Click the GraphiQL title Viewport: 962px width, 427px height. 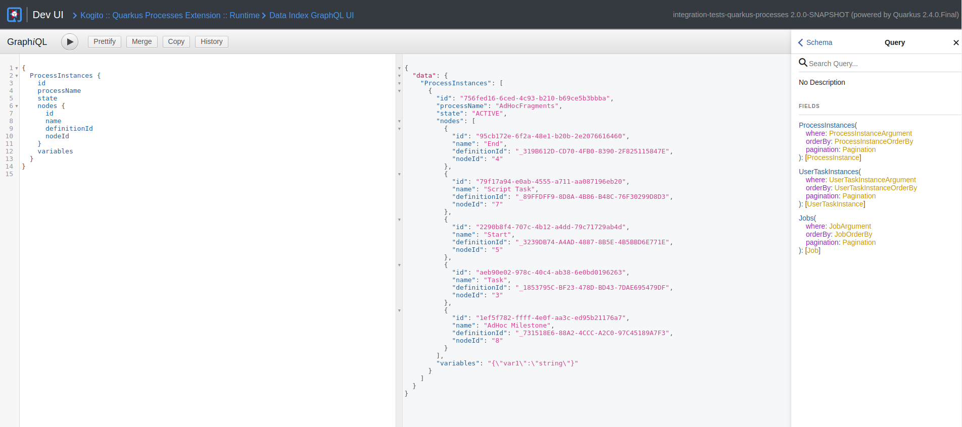click(27, 42)
